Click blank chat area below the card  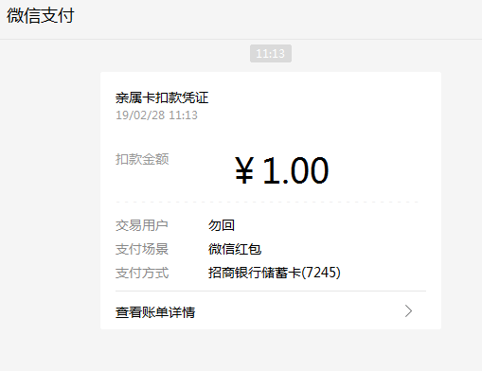241,350
